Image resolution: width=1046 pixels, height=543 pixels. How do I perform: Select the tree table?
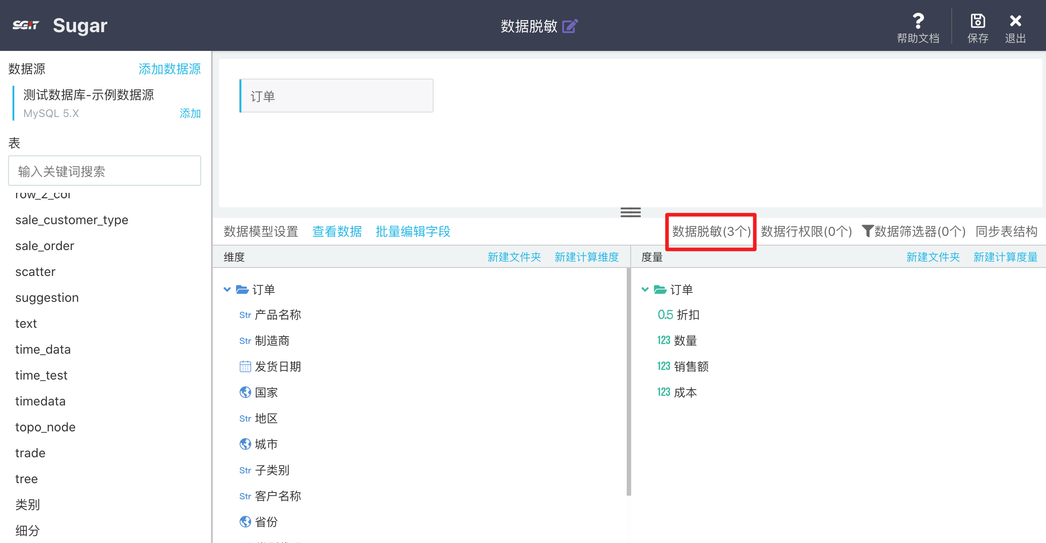click(x=26, y=479)
